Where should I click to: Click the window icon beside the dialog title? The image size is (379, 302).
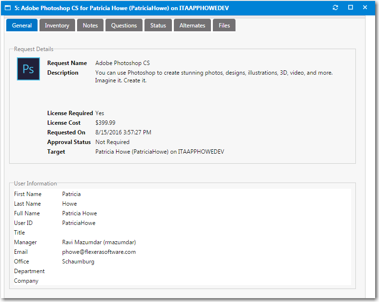[x=8, y=8]
